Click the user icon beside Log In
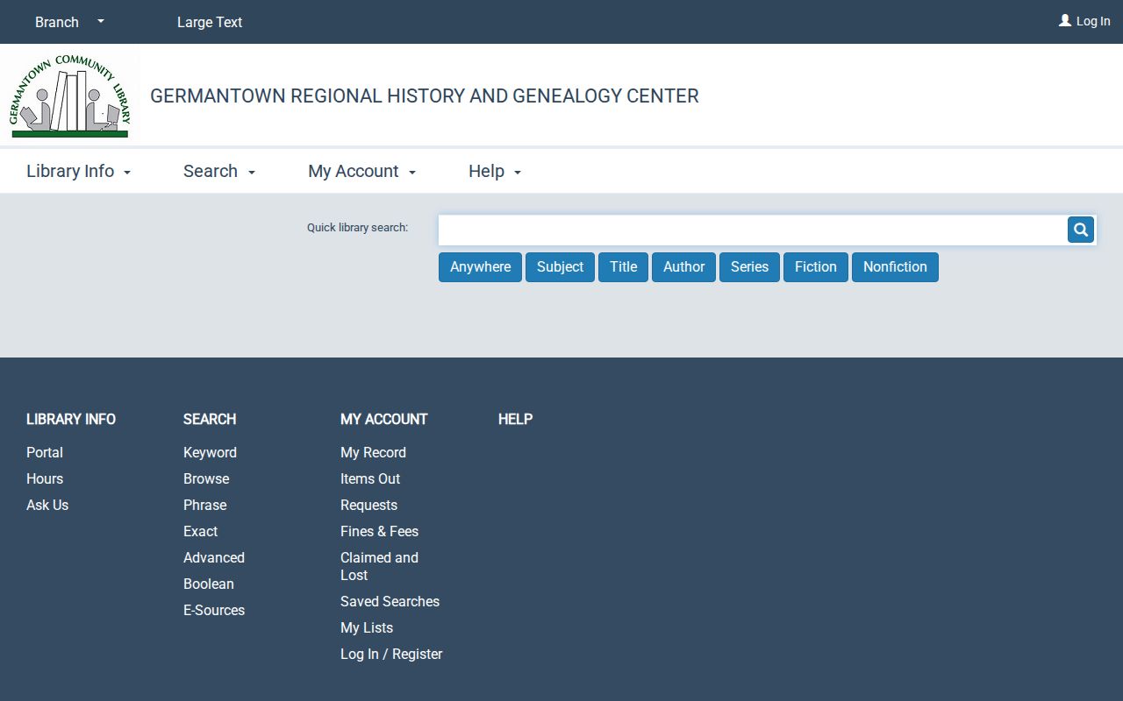The image size is (1123, 701). click(x=1065, y=20)
